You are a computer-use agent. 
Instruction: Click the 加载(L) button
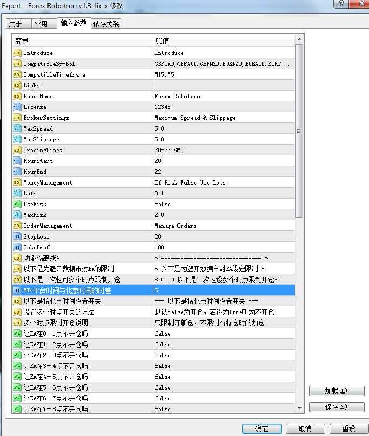pos(337,391)
